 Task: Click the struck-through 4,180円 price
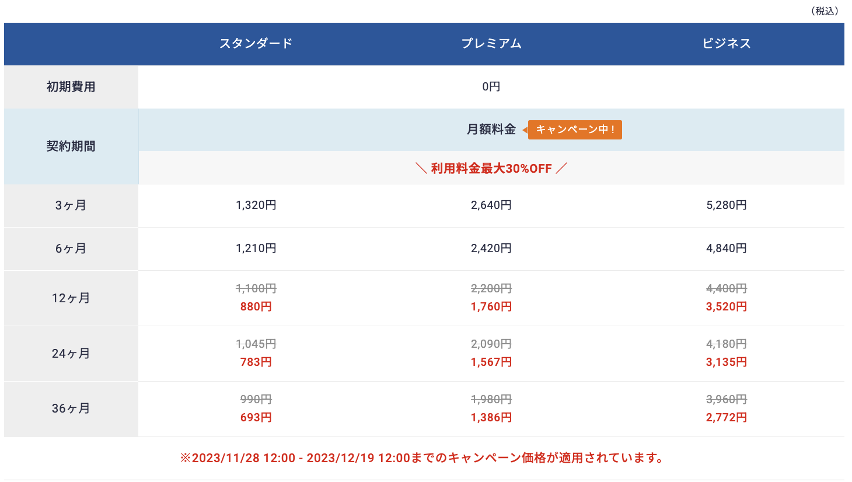[727, 344]
